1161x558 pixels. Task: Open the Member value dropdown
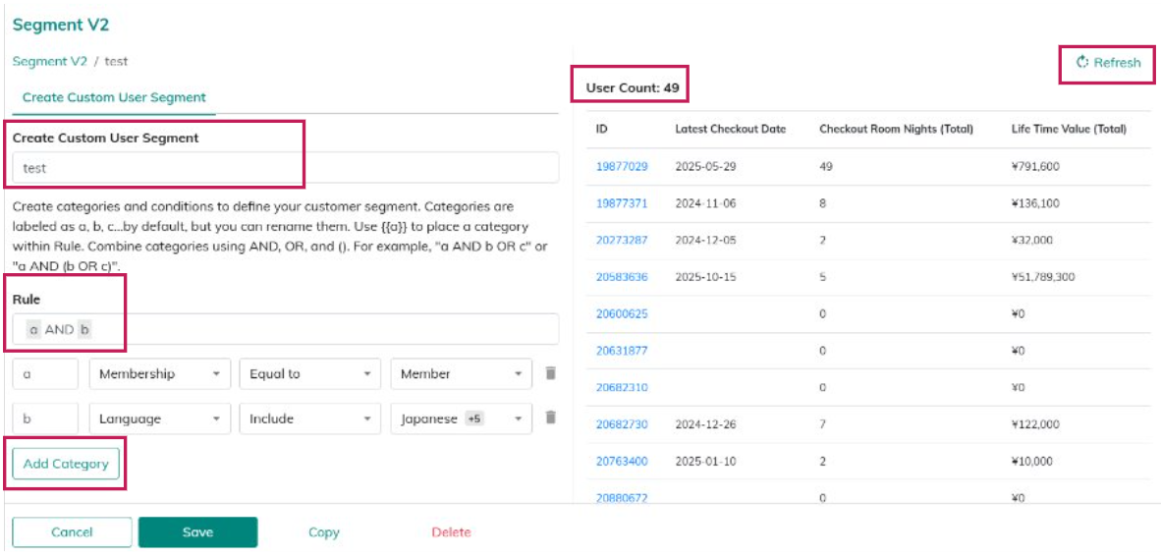click(461, 373)
